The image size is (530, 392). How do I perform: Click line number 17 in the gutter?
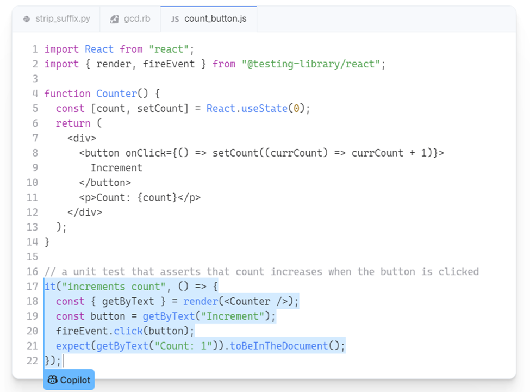click(x=32, y=286)
